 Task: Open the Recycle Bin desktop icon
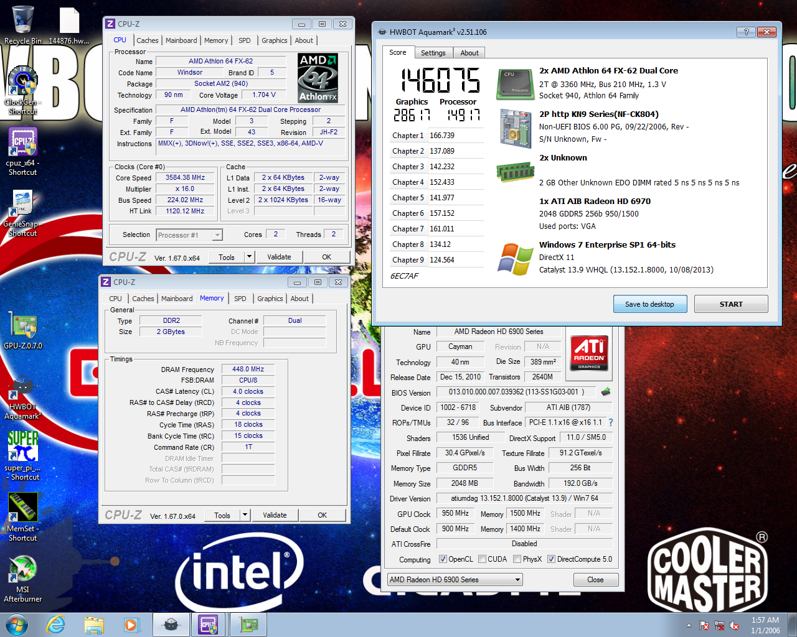[x=23, y=25]
